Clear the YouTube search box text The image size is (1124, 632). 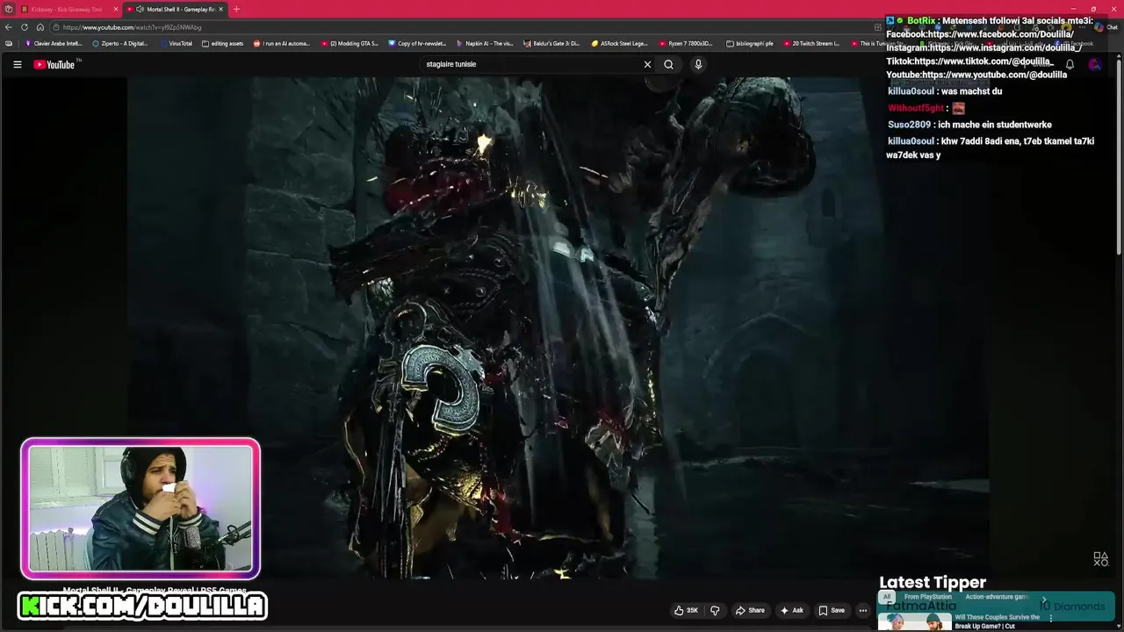point(647,64)
